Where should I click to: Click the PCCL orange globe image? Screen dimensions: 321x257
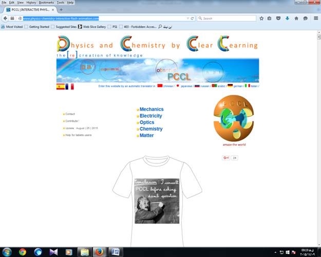[234, 118]
